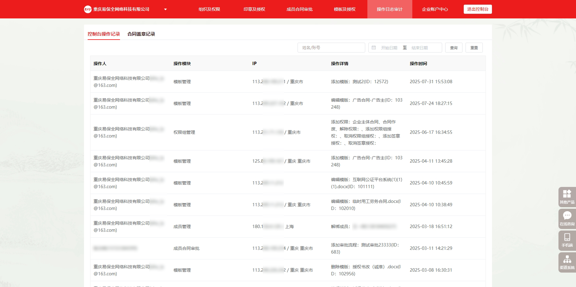Switch to the 控制台操作记录 tab
The image size is (576, 287).
coord(104,34)
